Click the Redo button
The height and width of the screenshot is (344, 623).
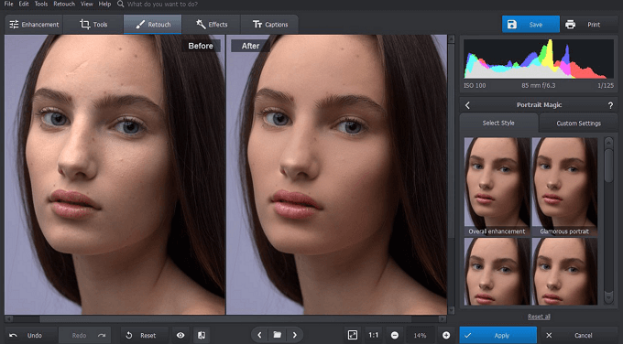click(x=84, y=335)
